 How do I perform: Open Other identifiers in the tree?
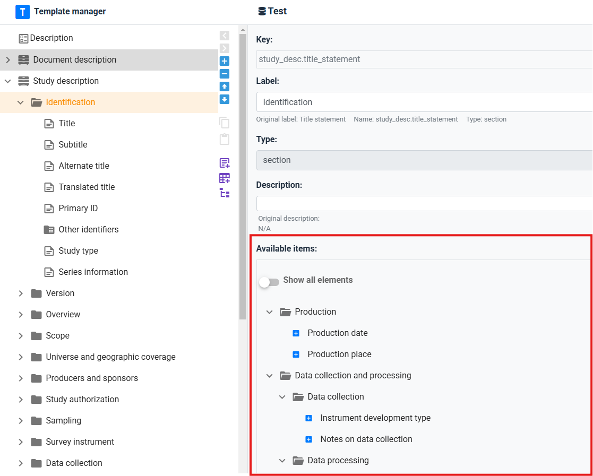point(88,230)
